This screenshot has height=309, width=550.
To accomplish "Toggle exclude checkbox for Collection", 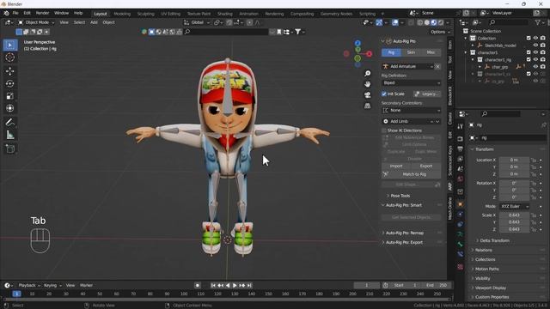I will (x=529, y=38).
